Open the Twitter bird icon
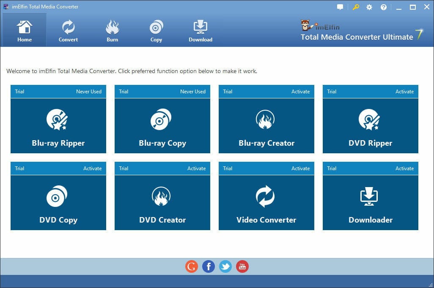This screenshot has width=434, height=288. pos(225,266)
